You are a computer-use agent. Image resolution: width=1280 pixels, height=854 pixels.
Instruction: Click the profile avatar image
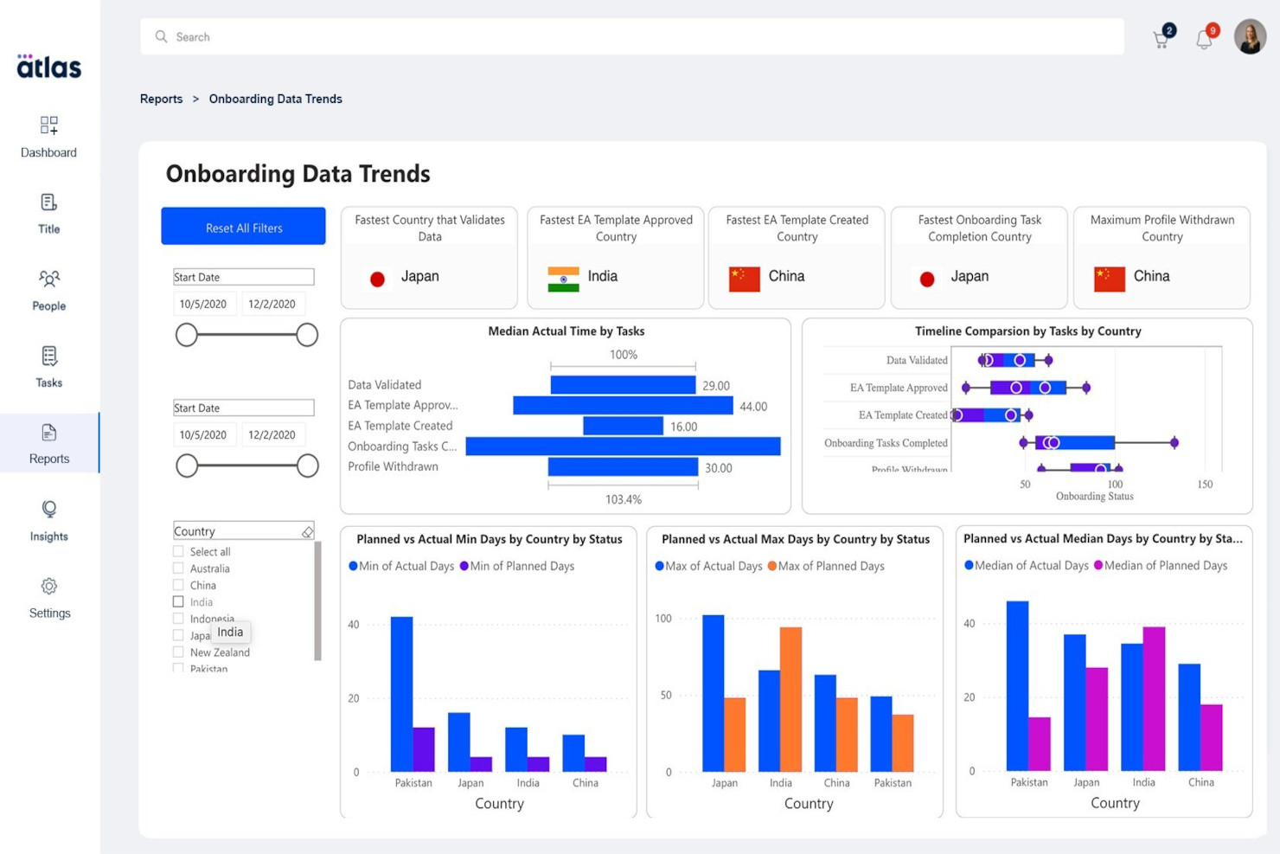pos(1249,36)
